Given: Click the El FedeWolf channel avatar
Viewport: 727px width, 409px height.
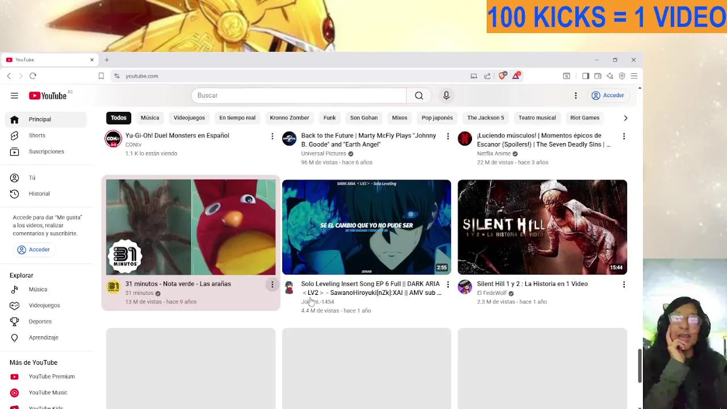Looking at the screenshot, I should point(465,287).
